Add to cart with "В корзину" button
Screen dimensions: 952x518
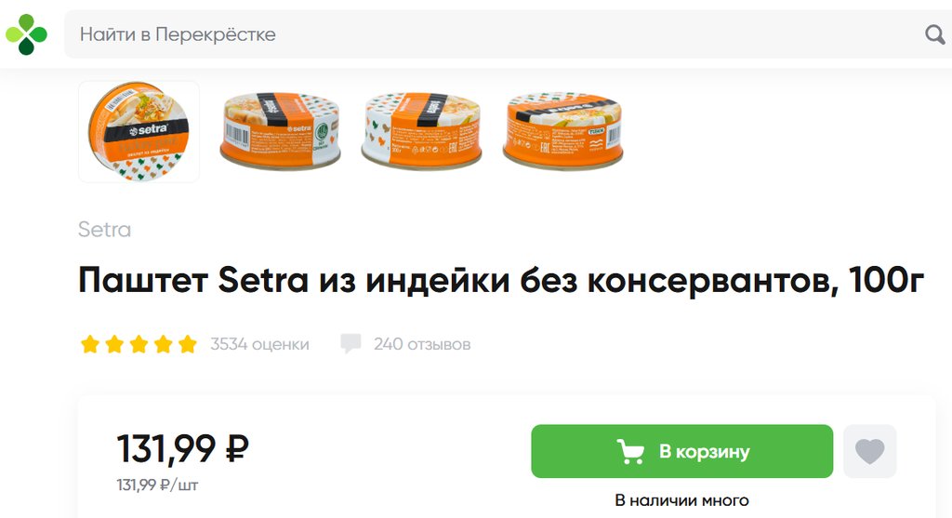681,451
